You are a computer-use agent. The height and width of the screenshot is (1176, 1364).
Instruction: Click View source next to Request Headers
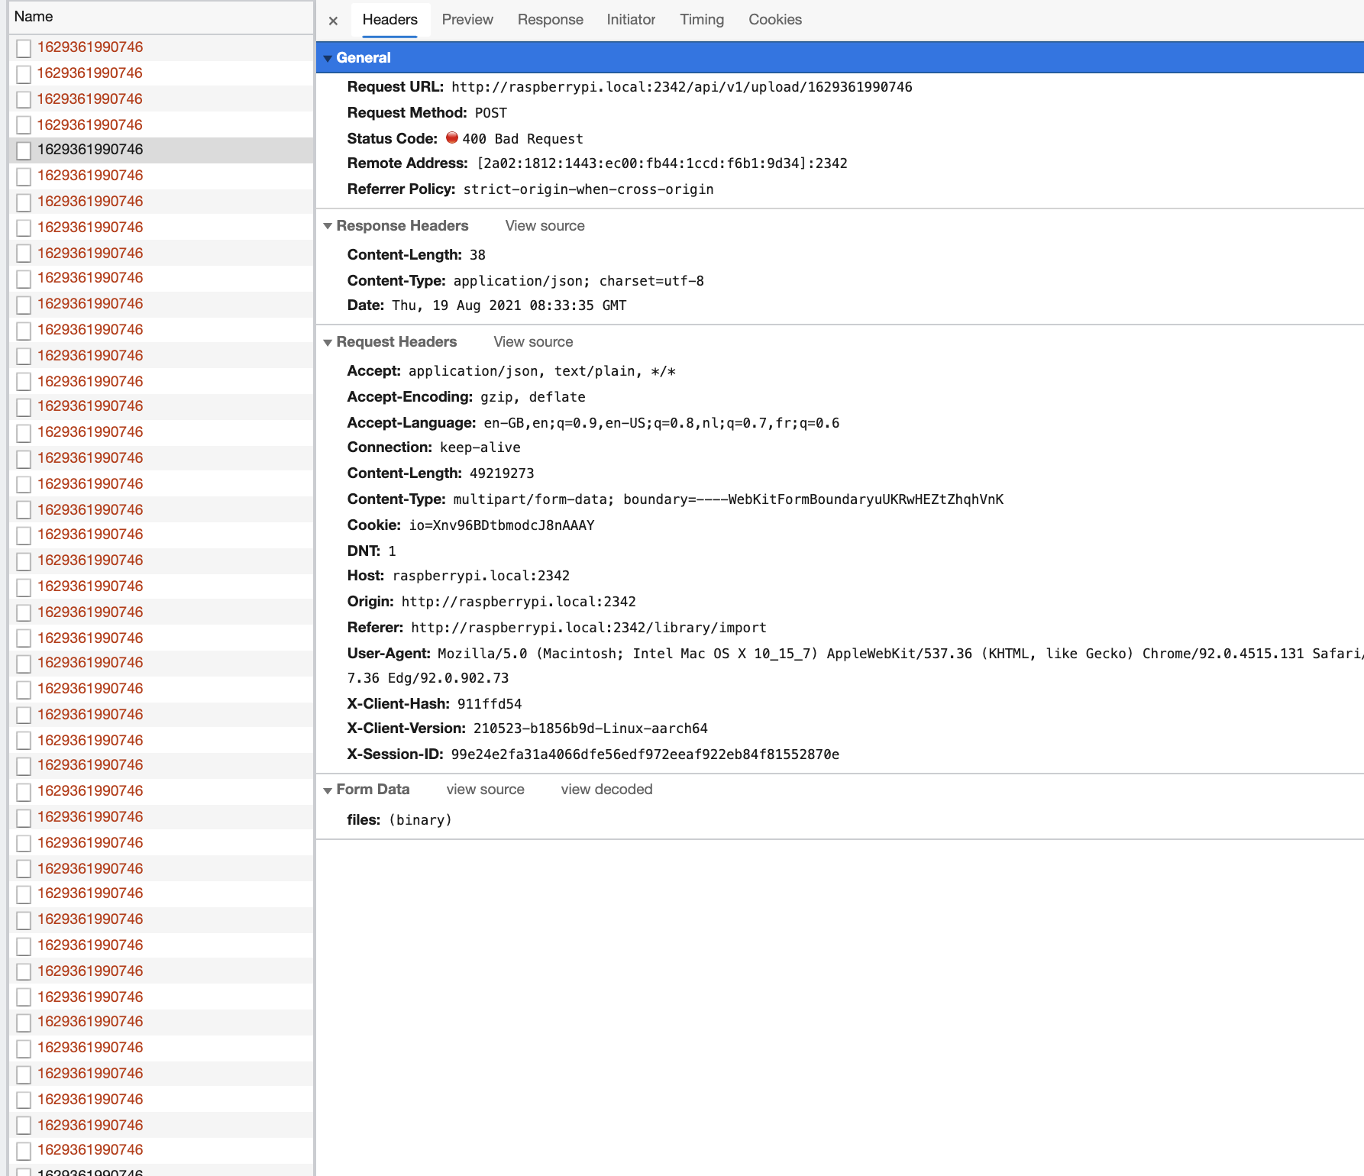point(533,342)
